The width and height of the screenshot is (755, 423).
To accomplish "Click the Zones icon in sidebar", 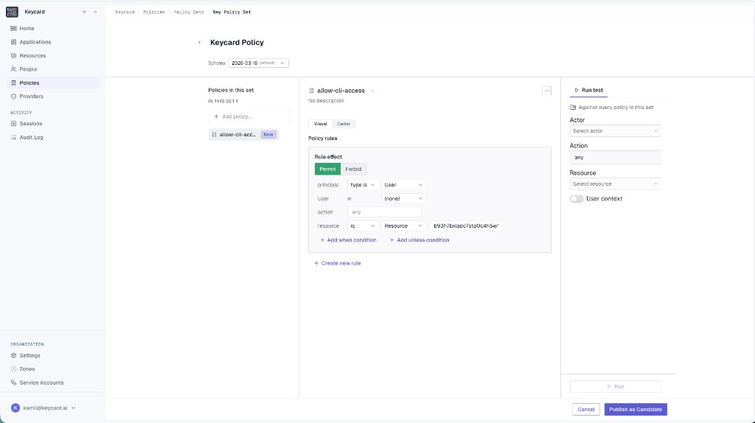I will [13, 368].
